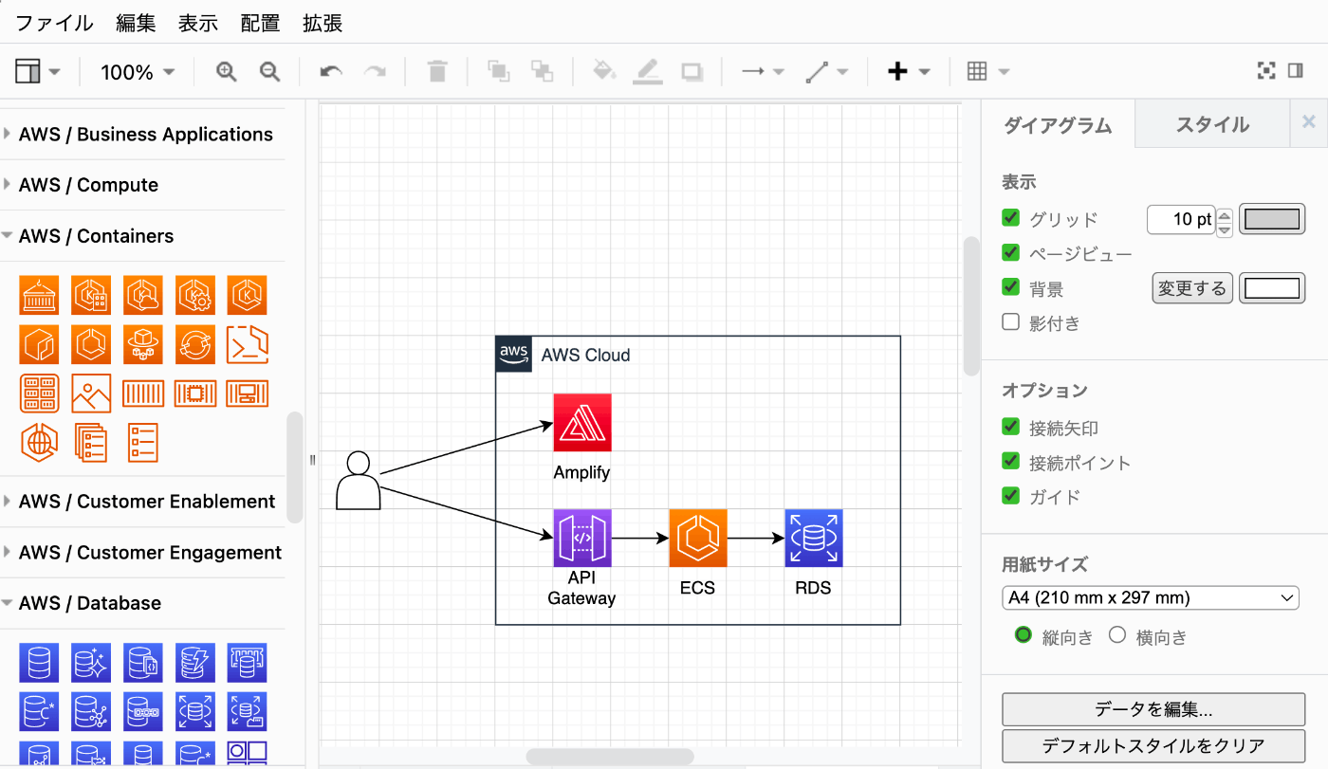Disable the グリッド checkbox
Viewport: 1328px width, 769px height.
coord(1010,218)
